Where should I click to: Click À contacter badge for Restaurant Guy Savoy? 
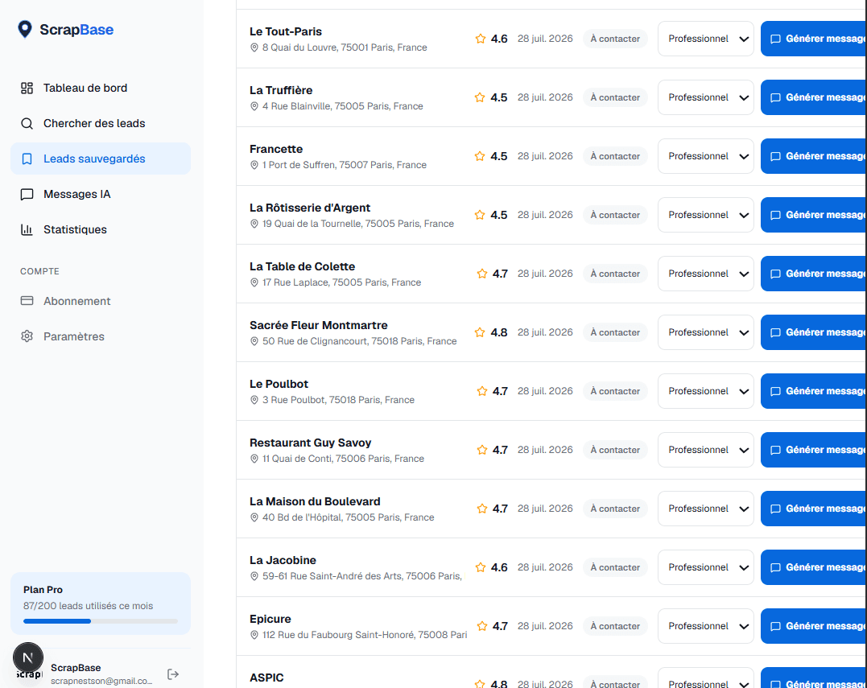pos(615,450)
